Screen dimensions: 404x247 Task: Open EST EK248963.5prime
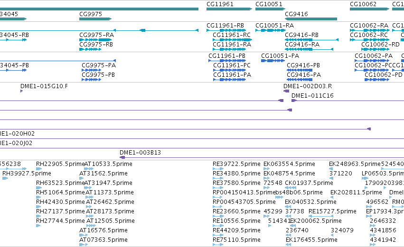pyautogui.click(x=331, y=169)
